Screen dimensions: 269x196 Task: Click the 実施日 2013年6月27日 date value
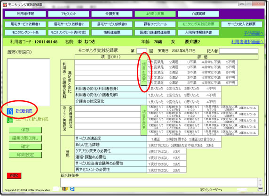[183, 51]
